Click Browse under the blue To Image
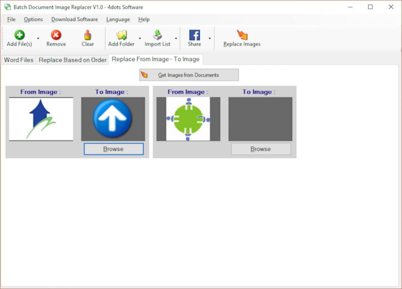 [x=113, y=149]
